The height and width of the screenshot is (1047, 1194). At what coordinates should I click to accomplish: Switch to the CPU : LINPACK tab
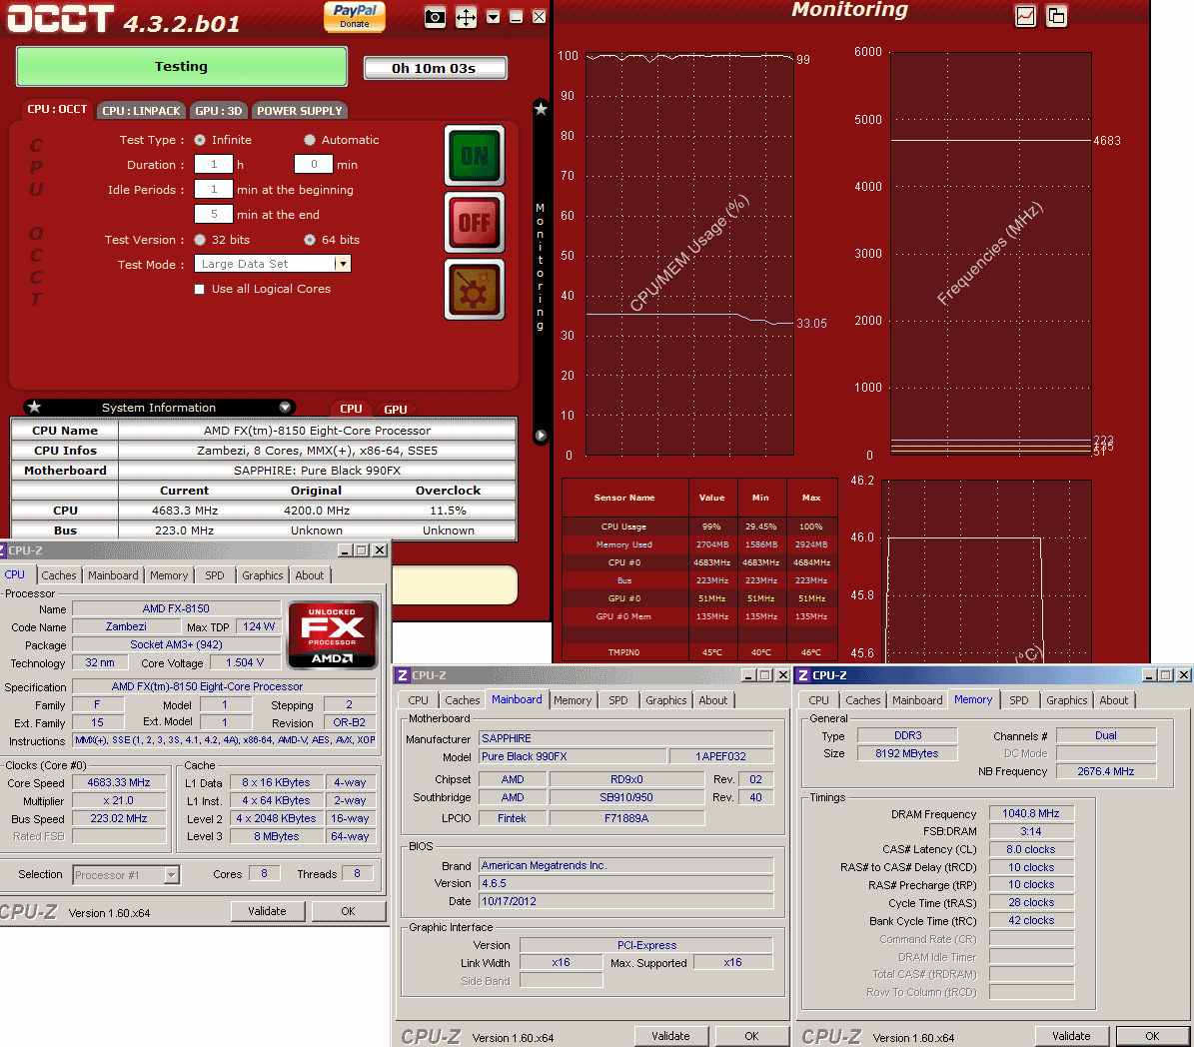tap(141, 111)
